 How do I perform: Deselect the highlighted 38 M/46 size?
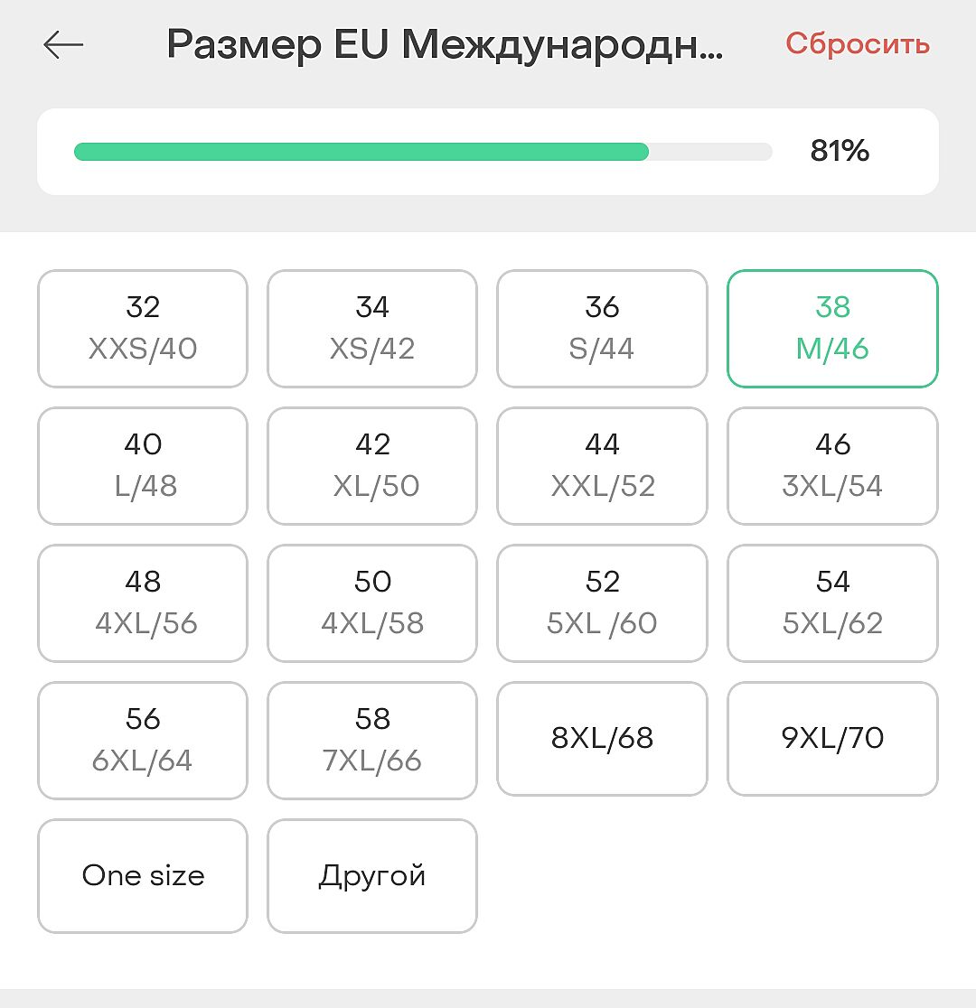pyautogui.click(x=832, y=329)
